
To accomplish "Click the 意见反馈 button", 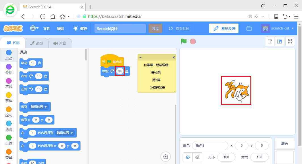I will [224, 29].
